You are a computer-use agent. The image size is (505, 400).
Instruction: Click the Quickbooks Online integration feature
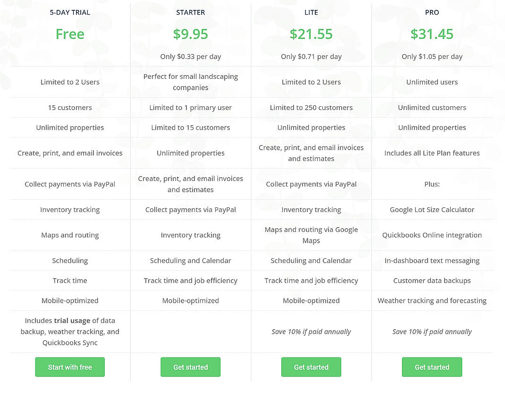pos(432,235)
